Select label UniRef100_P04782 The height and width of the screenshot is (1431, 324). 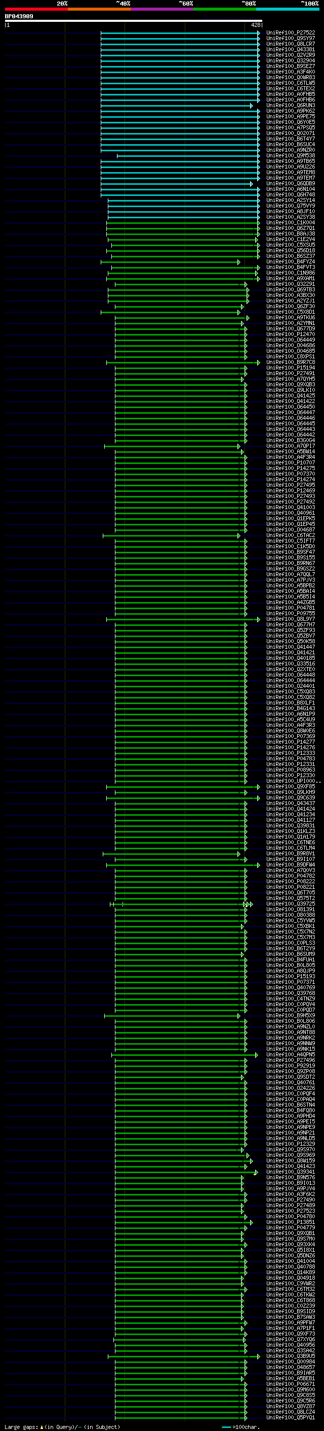point(290,876)
